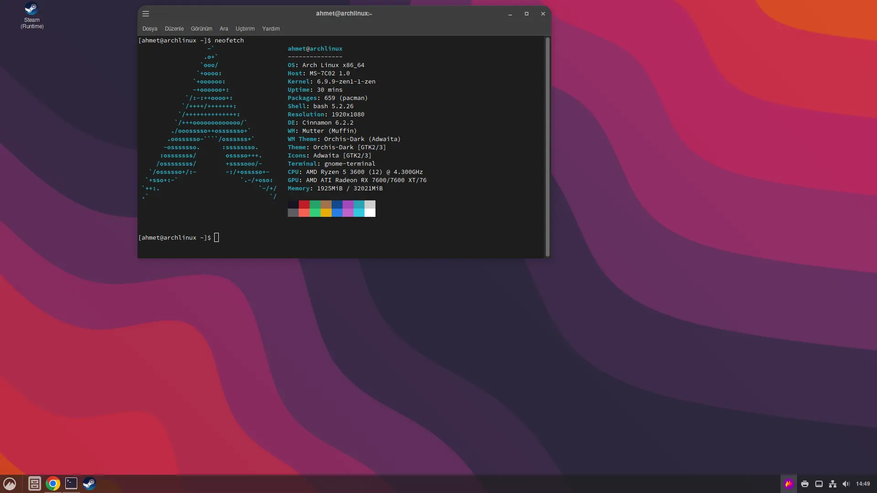Screen dimensions: 877x493
Task: Click the 'Terminal: gnome-terminal' line
Action: click(331, 164)
